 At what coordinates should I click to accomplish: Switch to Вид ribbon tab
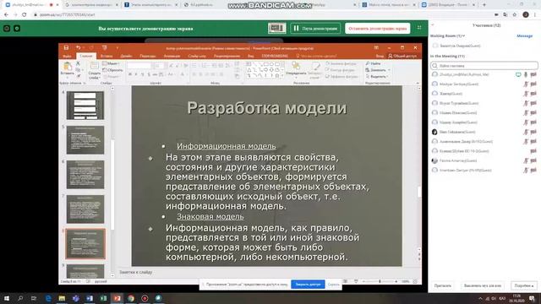point(251,56)
